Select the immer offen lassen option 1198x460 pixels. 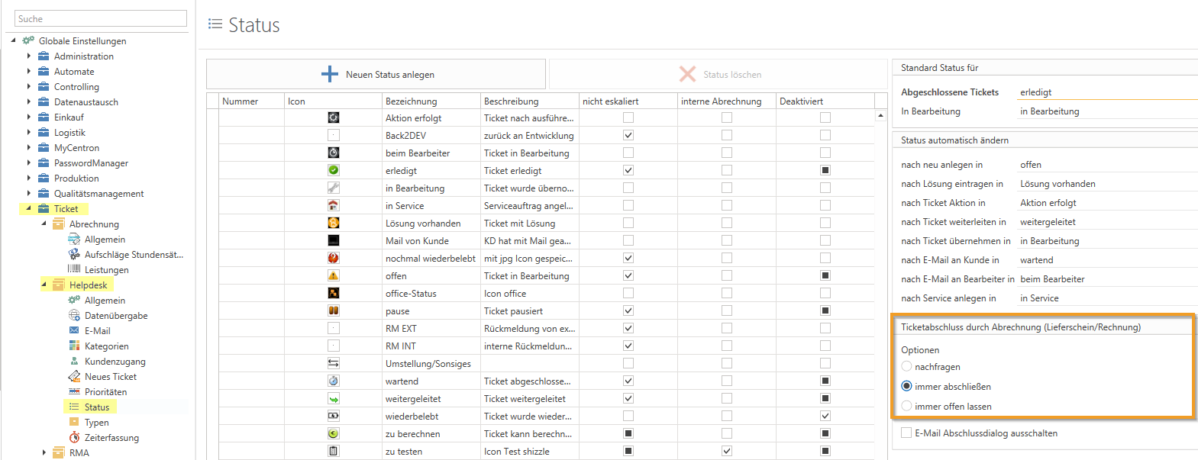point(907,406)
